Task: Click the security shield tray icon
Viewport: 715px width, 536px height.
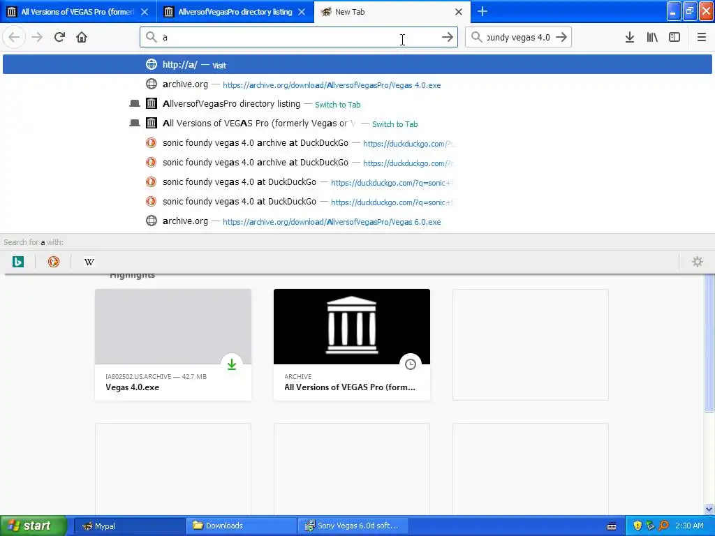Action: pos(637,526)
